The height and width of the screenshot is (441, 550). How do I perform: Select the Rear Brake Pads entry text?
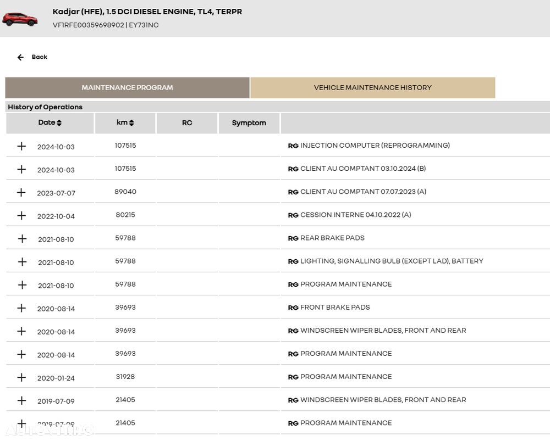332,238
